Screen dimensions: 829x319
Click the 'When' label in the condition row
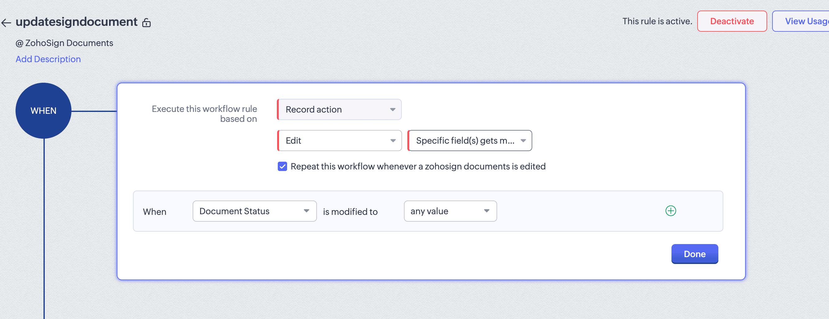point(154,212)
